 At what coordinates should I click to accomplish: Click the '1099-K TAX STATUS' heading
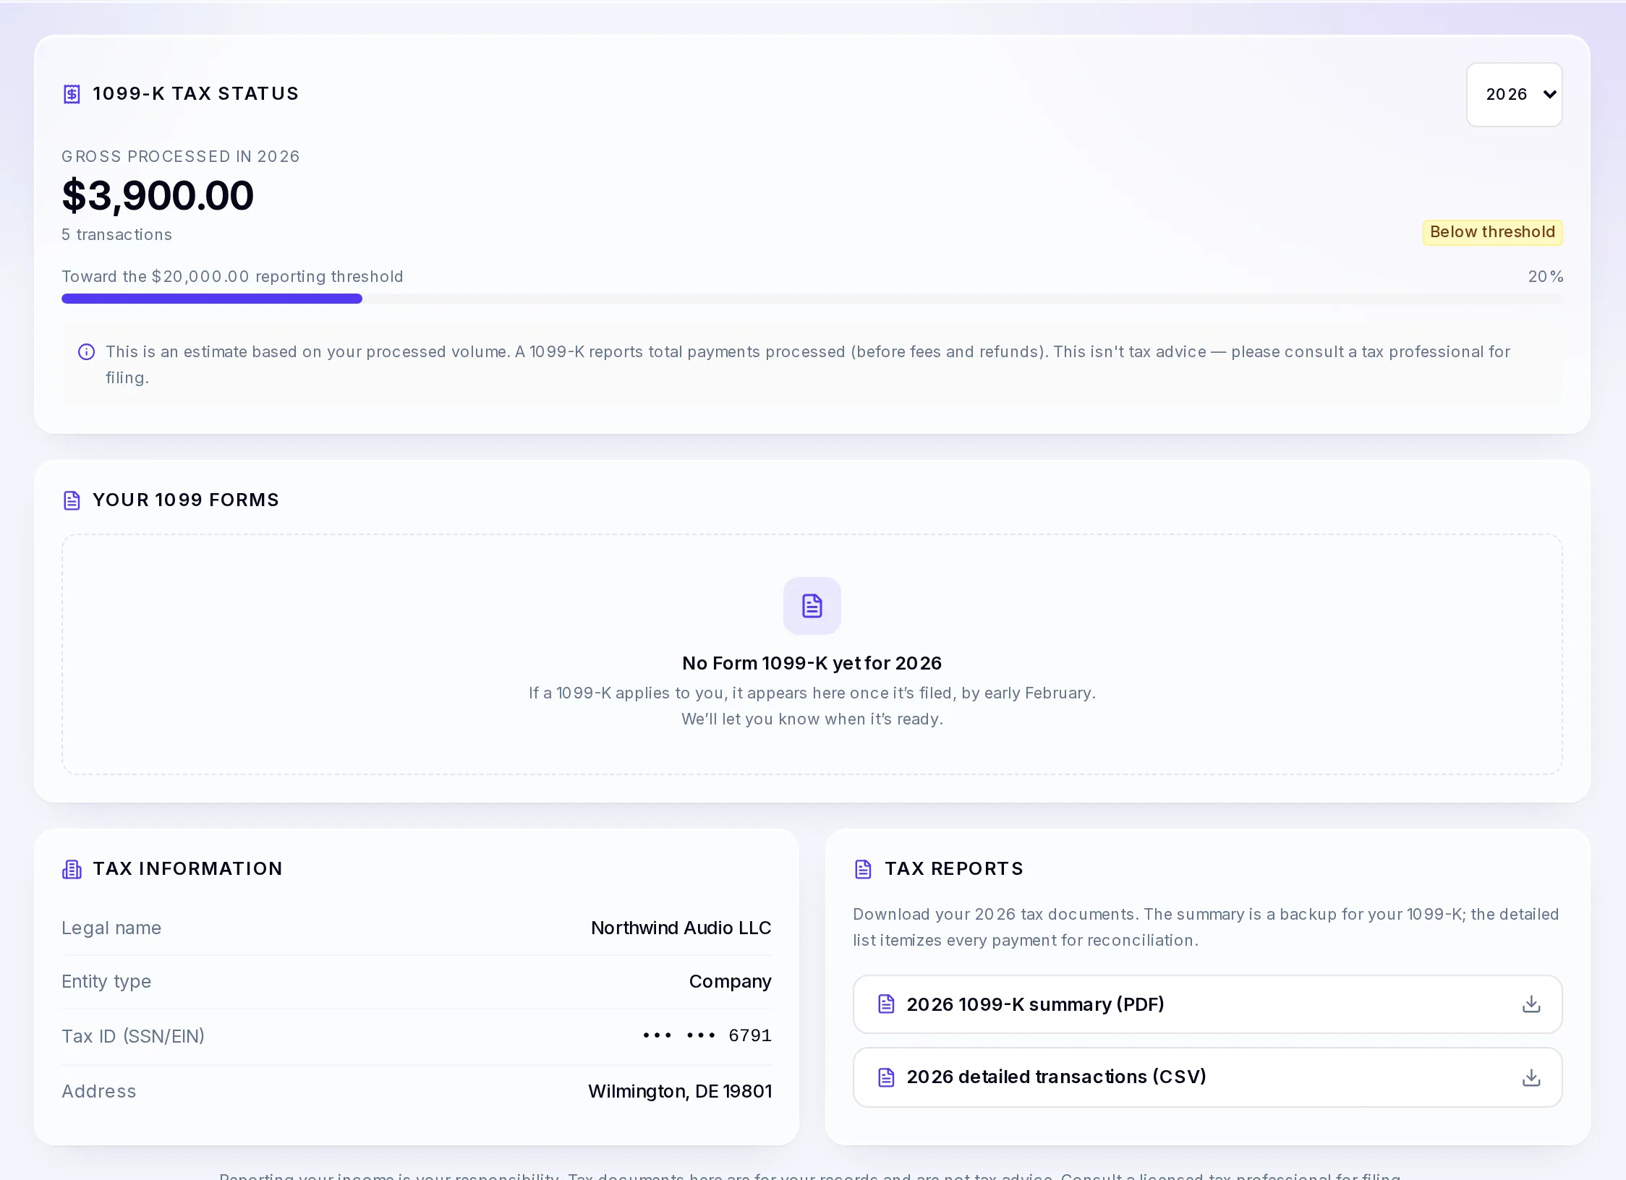point(195,94)
